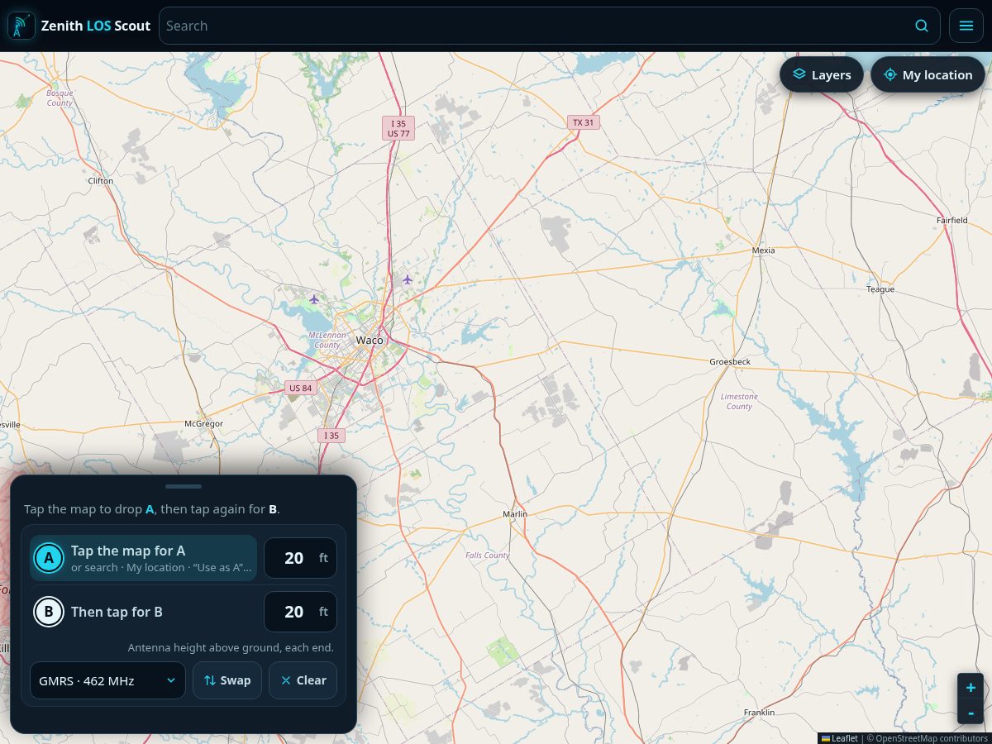Open the hamburger menu
Screen dimensions: 992x744
coord(966,26)
